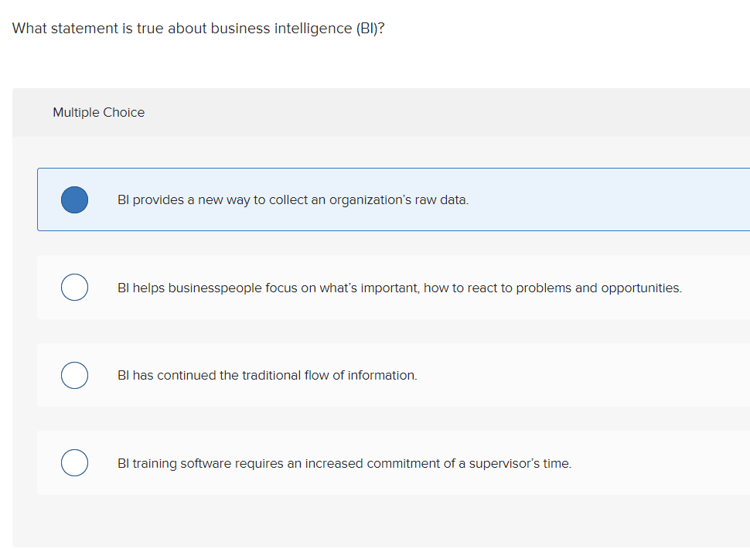The image size is (750, 559).
Task: Click the answer row mentioning supervisor's time
Action: click(x=344, y=462)
